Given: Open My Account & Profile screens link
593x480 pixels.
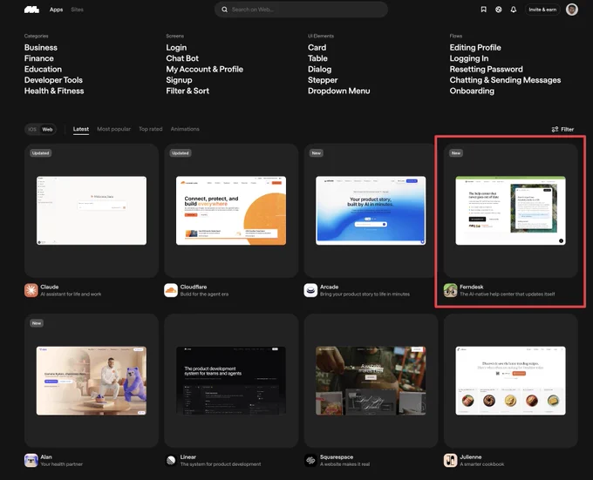Looking at the screenshot, I should point(205,69).
